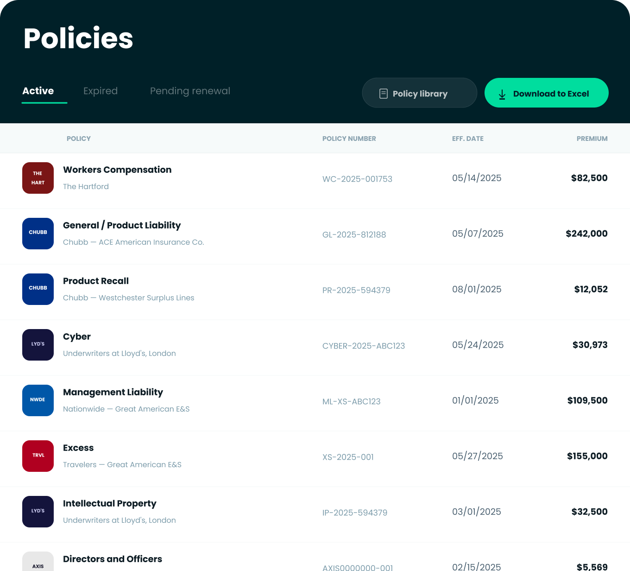This screenshot has height=571, width=630.
Task: Click effective date 05/24/2025
Action: tap(478, 345)
